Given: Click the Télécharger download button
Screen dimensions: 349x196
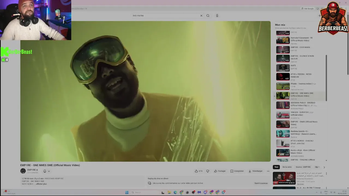Looking at the screenshot, I should point(255,171).
